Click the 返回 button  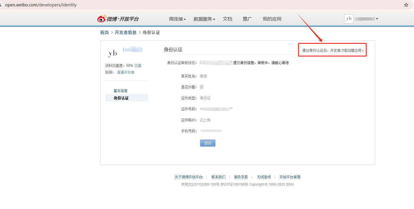point(208,143)
